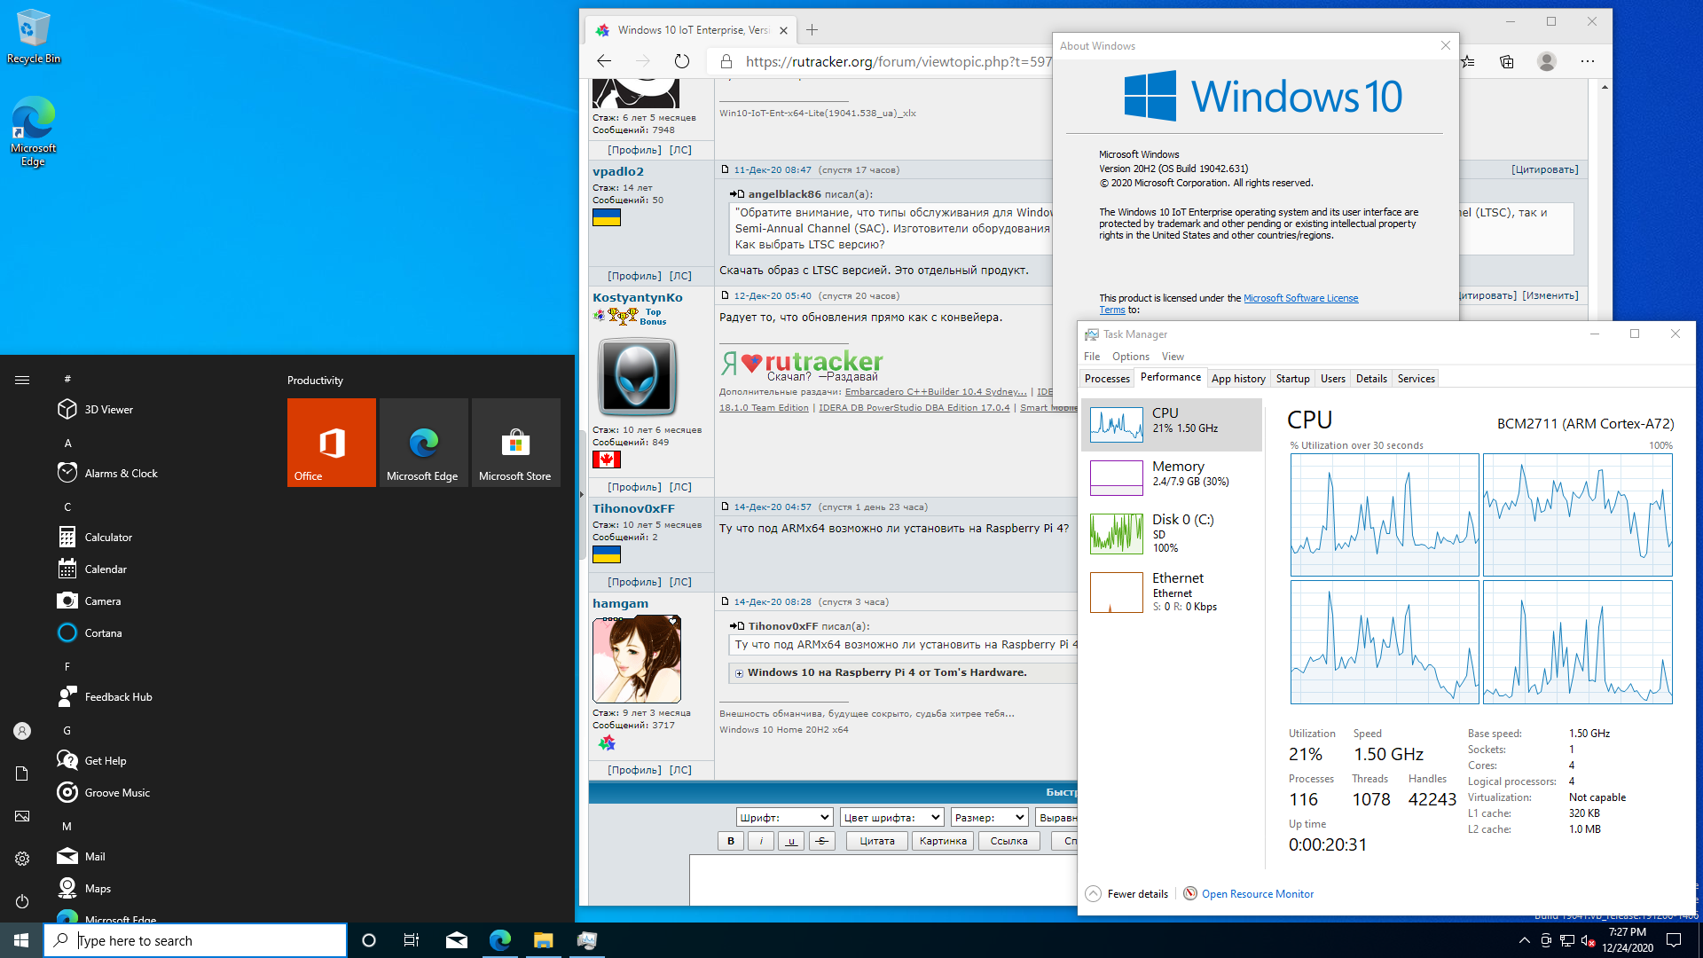Viewport: 1703px width, 958px height.
Task: Switch to App history tab
Action: tap(1238, 379)
